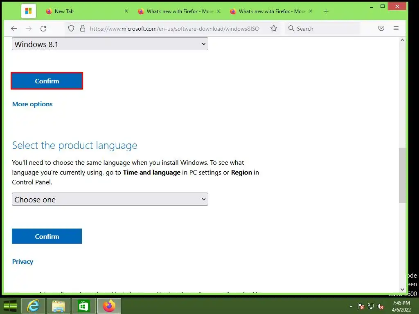The image size is (419, 314).
Task: Open File Explorer from taskbar
Action: [59, 306]
